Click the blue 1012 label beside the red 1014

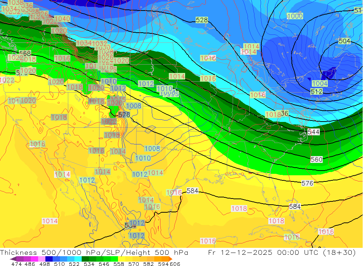tap(140, 174)
